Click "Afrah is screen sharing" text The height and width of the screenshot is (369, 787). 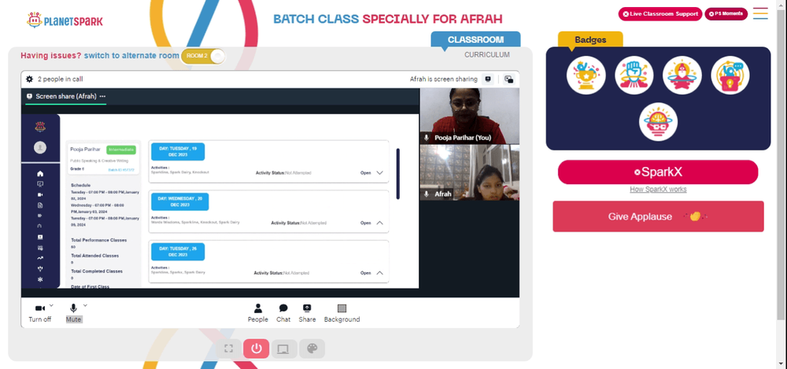pos(443,79)
